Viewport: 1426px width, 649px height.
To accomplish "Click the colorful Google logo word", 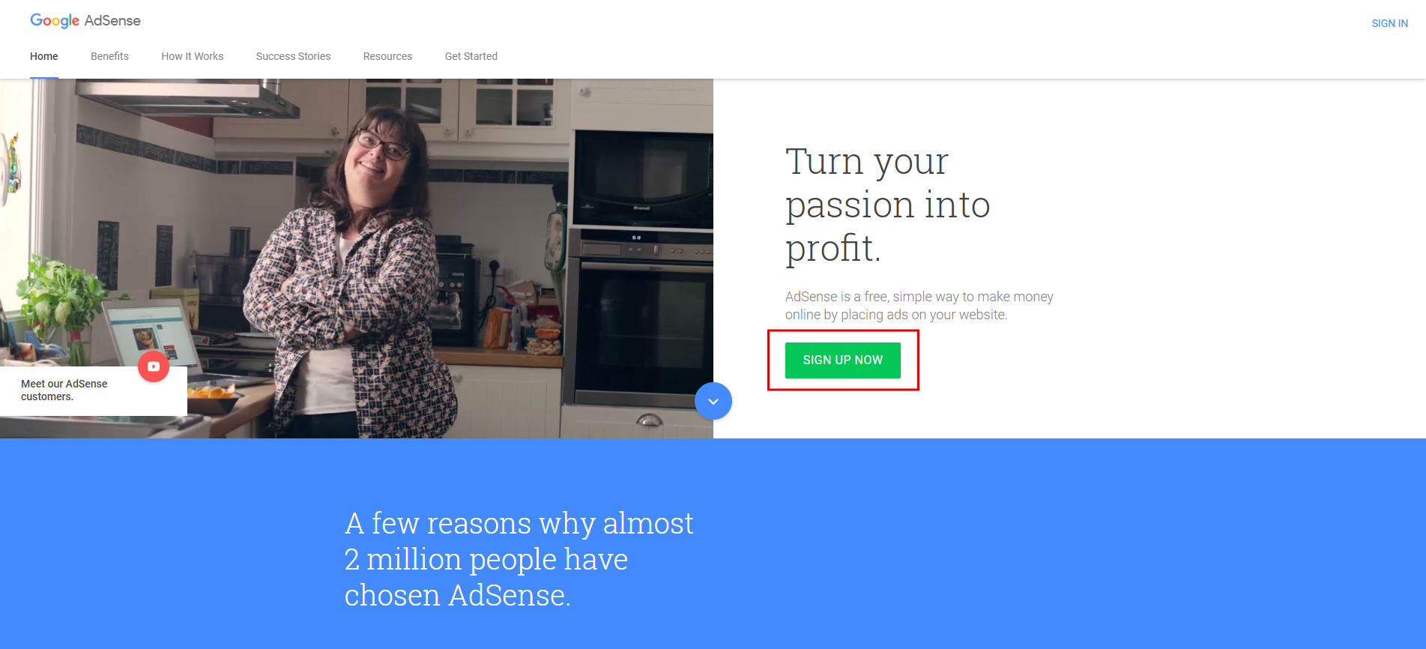I will 55,21.
